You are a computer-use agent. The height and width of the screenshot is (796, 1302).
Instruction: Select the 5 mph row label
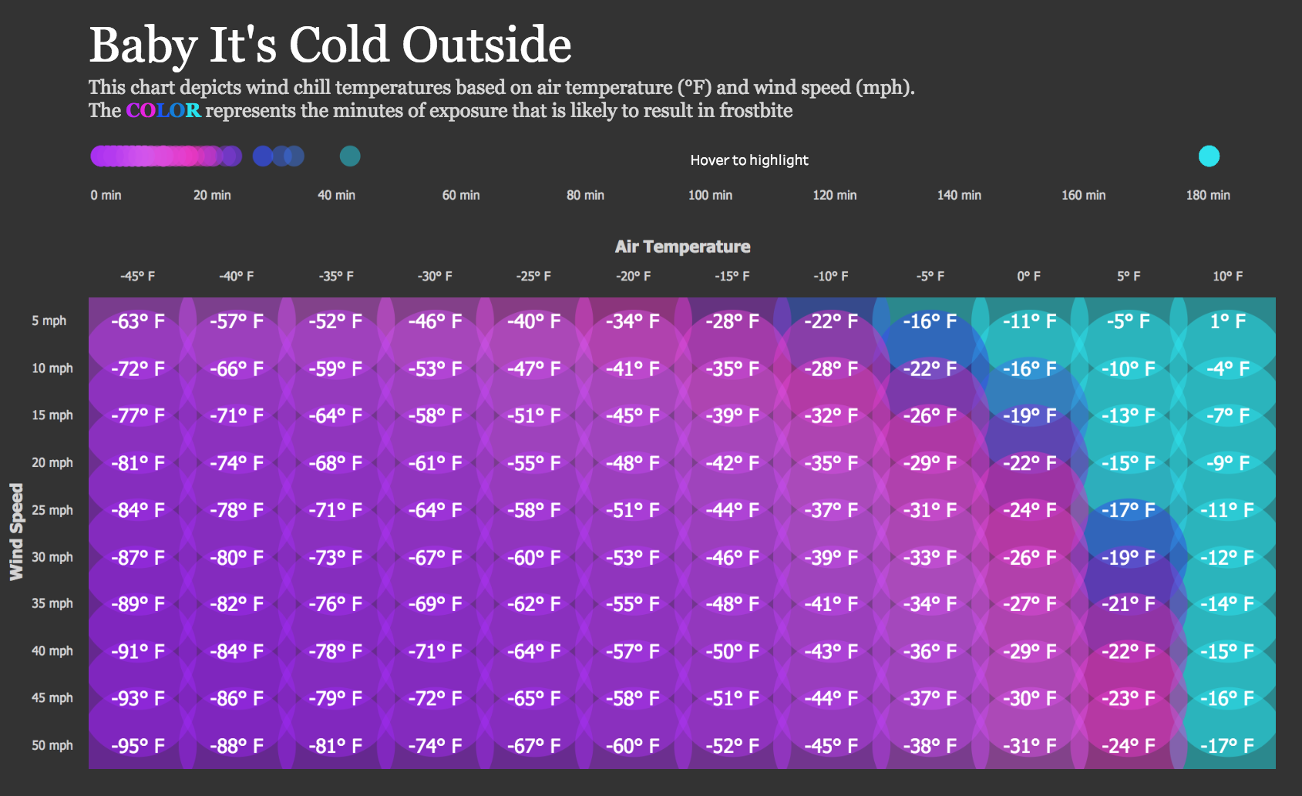[49, 321]
